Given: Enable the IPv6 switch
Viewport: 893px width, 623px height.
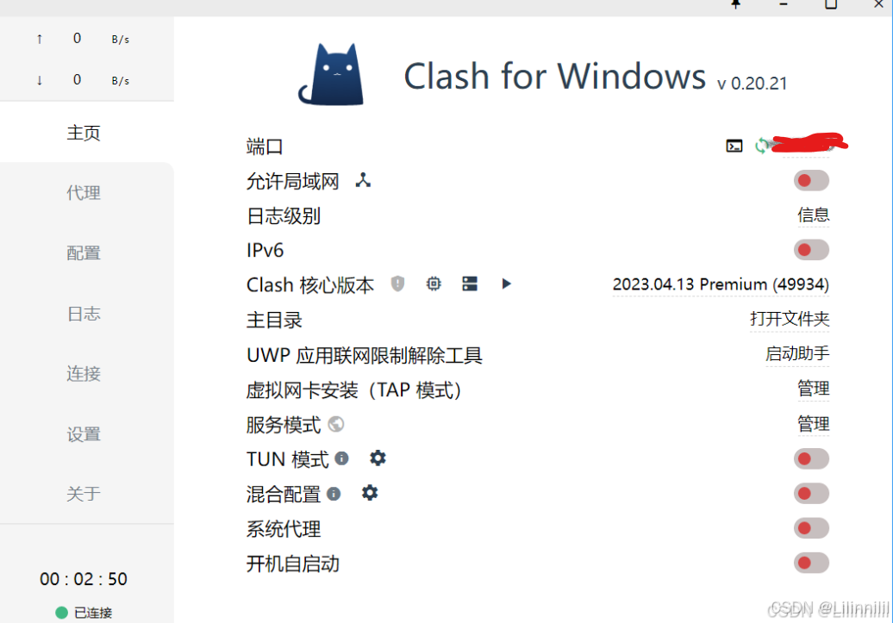Looking at the screenshot, I should click(811, 249).
